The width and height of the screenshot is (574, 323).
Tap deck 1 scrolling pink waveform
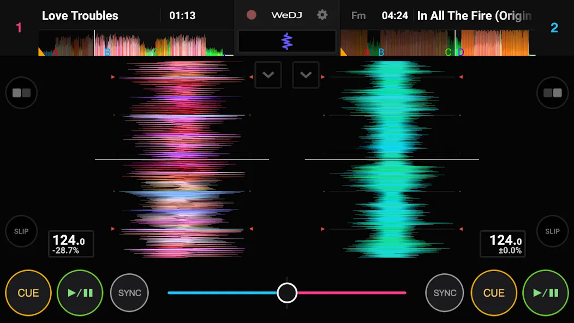tap(182, 159)
